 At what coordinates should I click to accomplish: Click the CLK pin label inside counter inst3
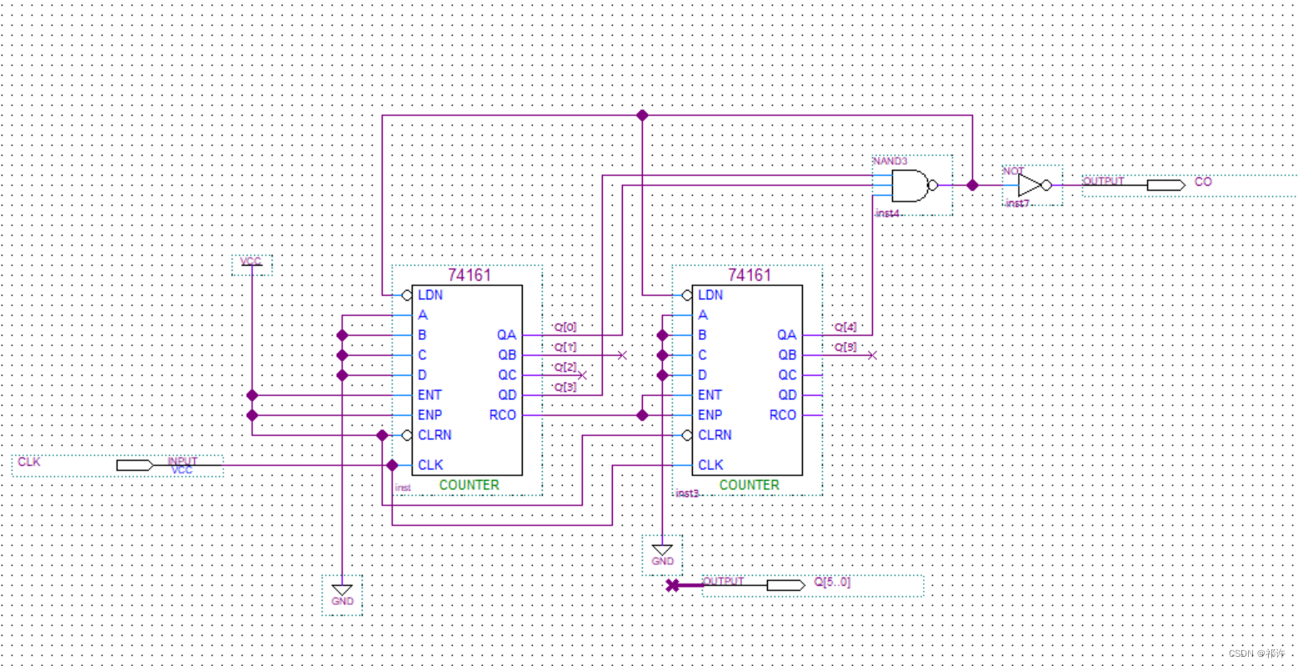(x=710, y=465)
